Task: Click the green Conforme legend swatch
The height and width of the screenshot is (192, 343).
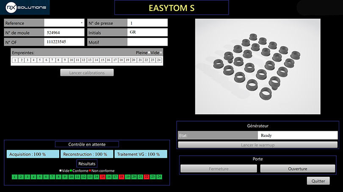Action: pyautogui.click(x=71, y=170)
